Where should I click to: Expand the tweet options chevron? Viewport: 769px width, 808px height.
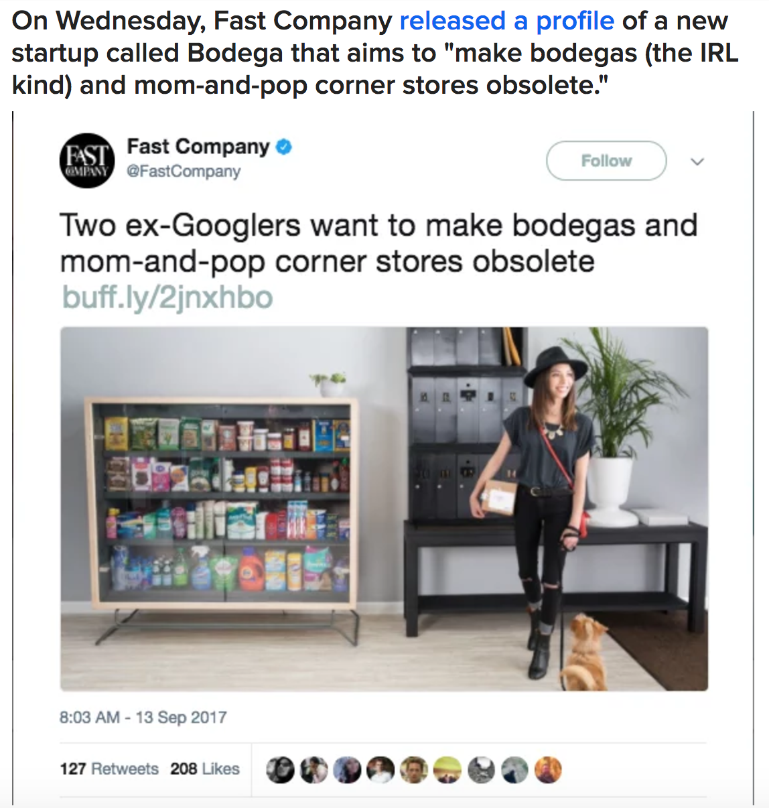[697, 161]
